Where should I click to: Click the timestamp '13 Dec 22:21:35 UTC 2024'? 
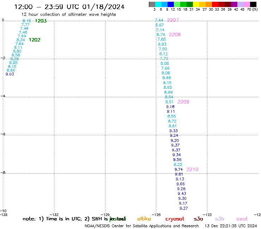[x=231, y=226]
